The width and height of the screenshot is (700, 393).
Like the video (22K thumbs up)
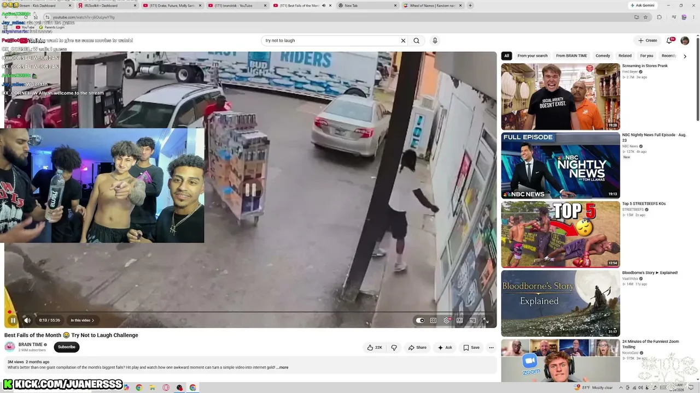pyautogui.click(x=375, y=347)
